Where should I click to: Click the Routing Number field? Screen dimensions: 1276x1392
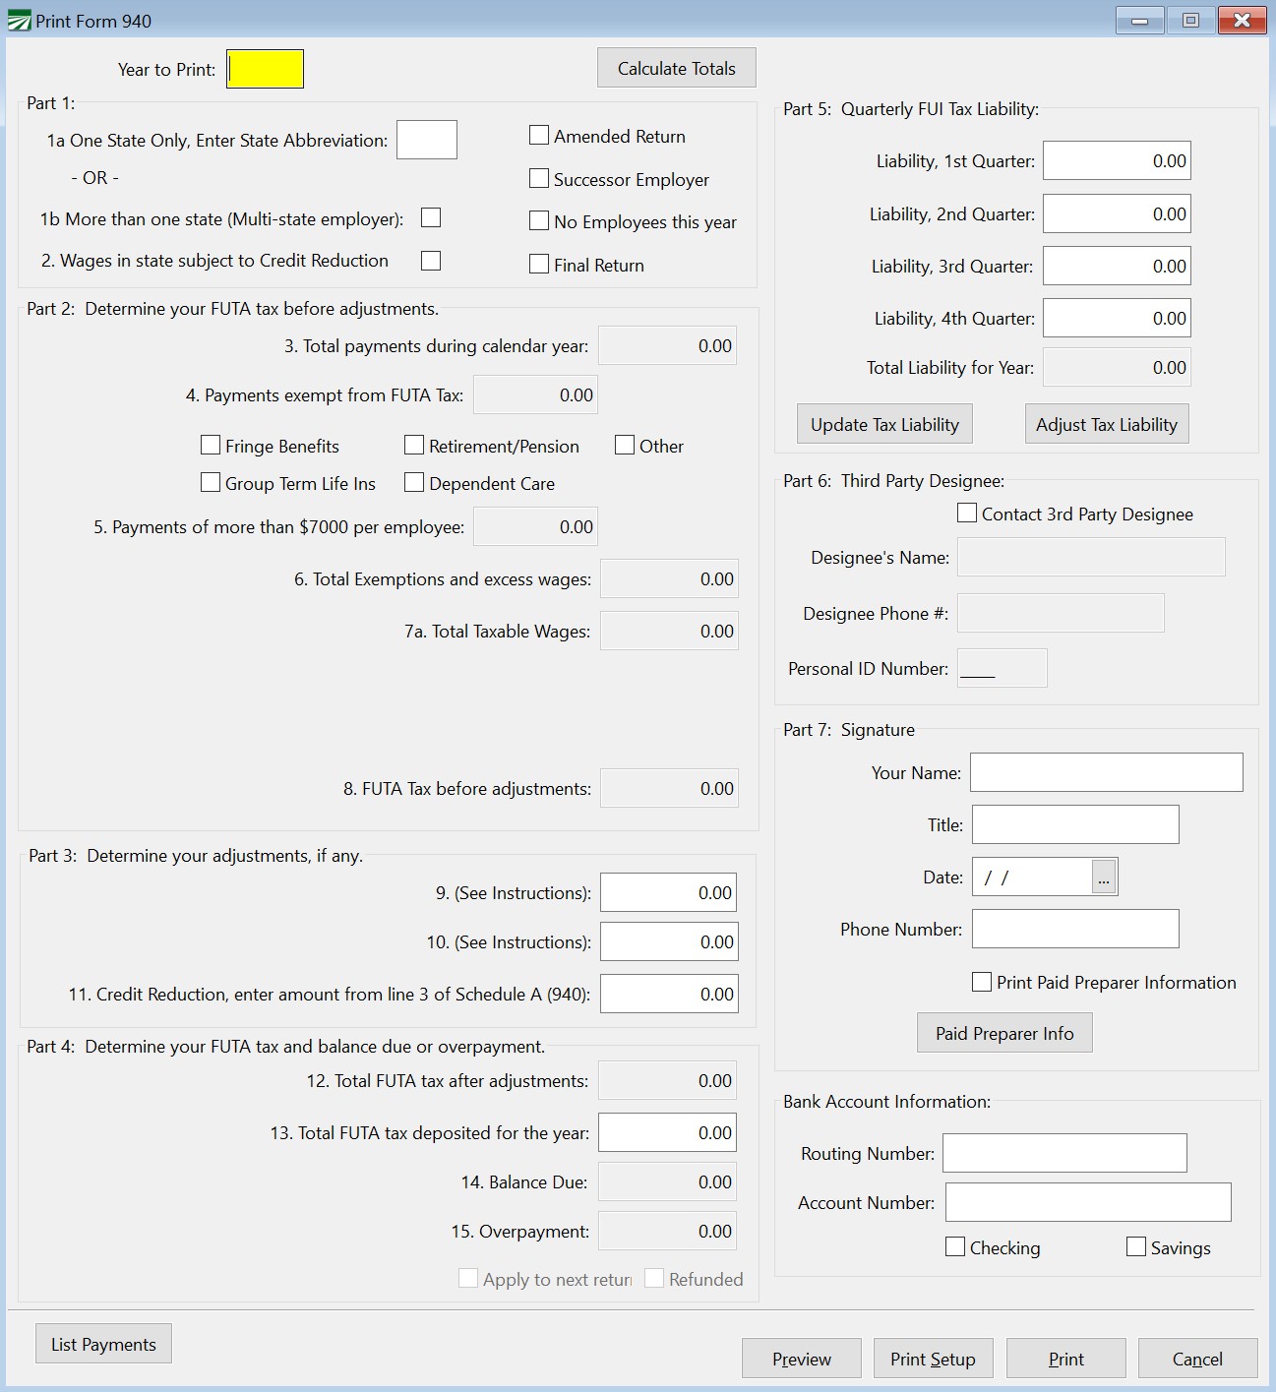coord(1064,1153)
